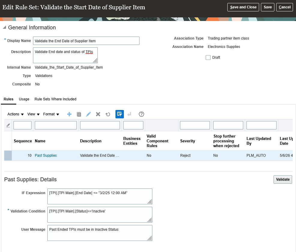Screen dimensions: 296x252
Task: Click the Duplicate rule icon
Action: [79, 114]
